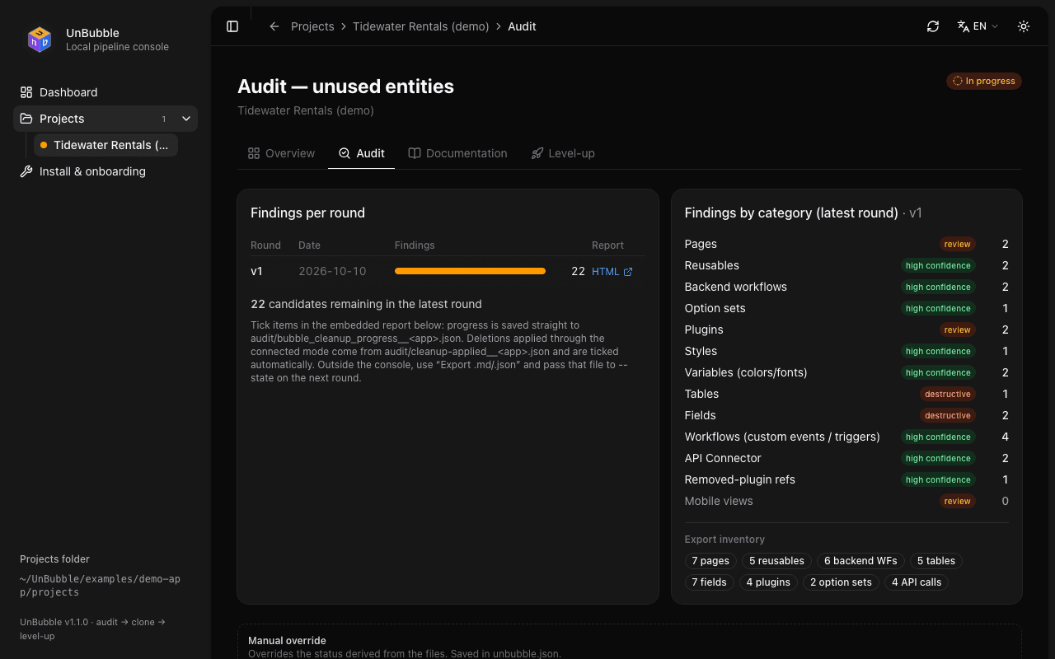Open the Level-up tab

(563, 153)
